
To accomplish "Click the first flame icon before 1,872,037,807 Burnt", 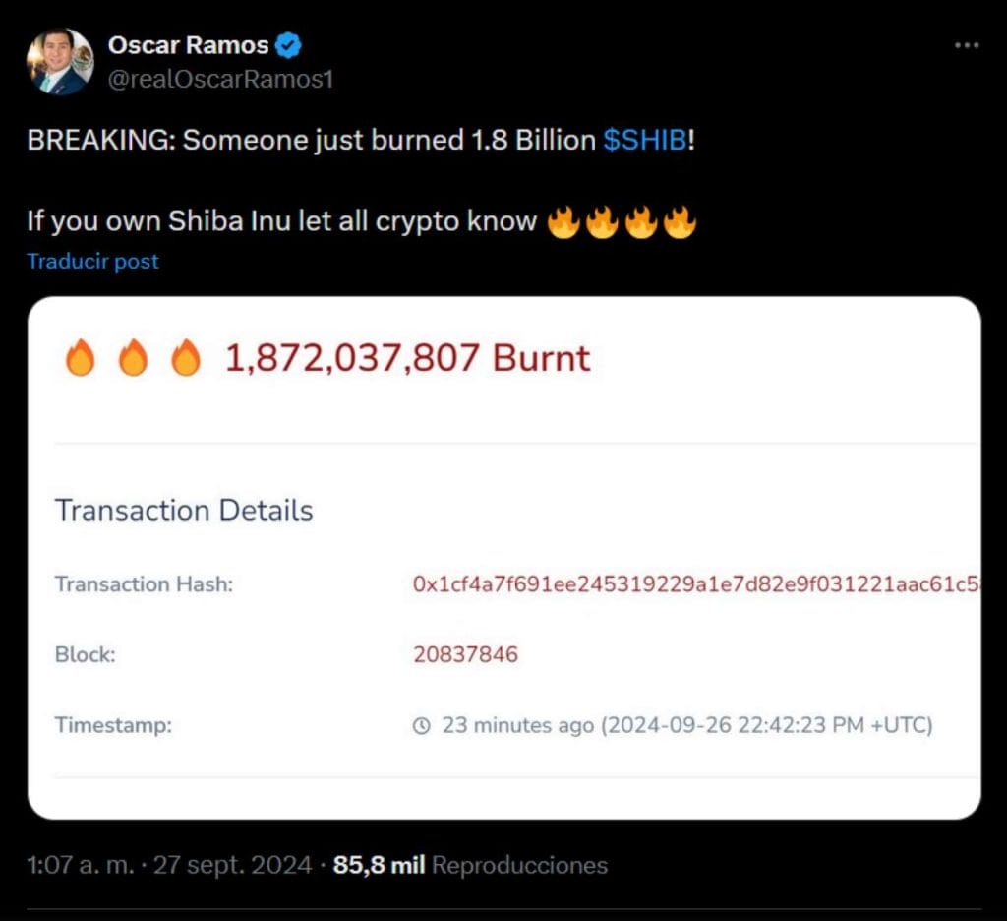I will 80,359.
